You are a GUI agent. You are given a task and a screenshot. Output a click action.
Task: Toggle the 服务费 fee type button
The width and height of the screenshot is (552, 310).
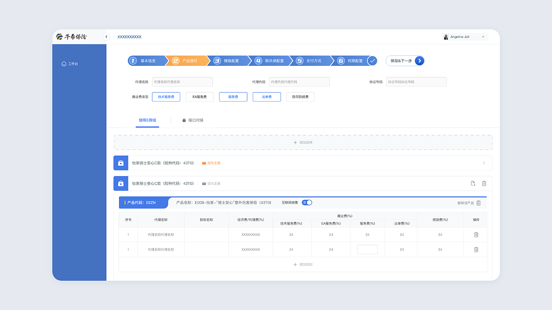coord(233,97)
